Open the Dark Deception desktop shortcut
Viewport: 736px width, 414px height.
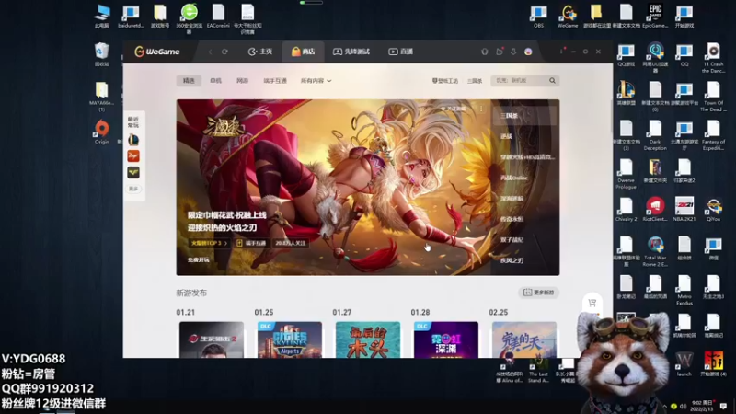tap(655, 134)
